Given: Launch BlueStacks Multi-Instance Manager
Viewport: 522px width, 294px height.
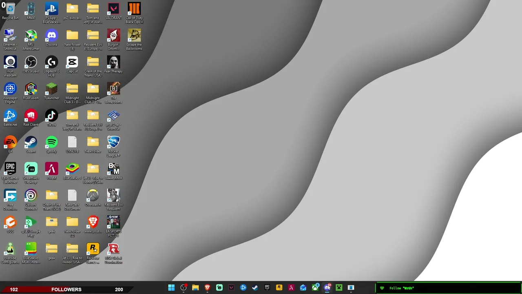Looking at the screenshot, I should tap(31, 253).
